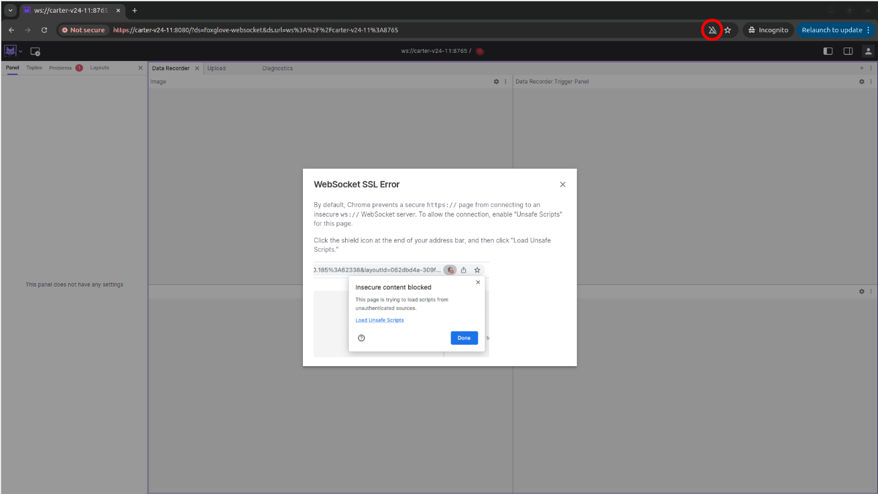Toggle the left sidebar icon in the top bar
The height and width of the screenshot is (494, 878).
(x=828, y=51)
